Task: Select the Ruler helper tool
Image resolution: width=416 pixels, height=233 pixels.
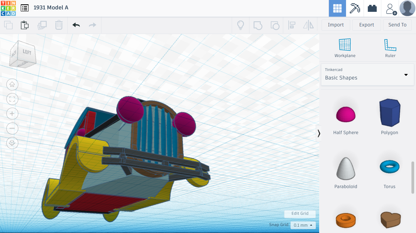Action: coord(390,47)
